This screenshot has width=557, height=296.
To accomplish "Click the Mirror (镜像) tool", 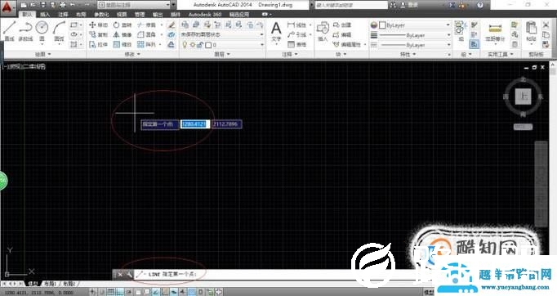I will click(x=123, y=34).
